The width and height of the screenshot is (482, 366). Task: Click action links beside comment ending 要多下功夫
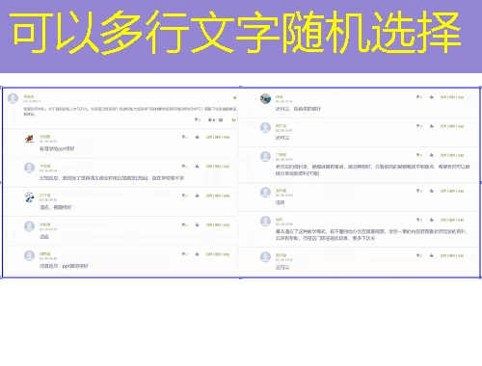[x=452, y=220]
